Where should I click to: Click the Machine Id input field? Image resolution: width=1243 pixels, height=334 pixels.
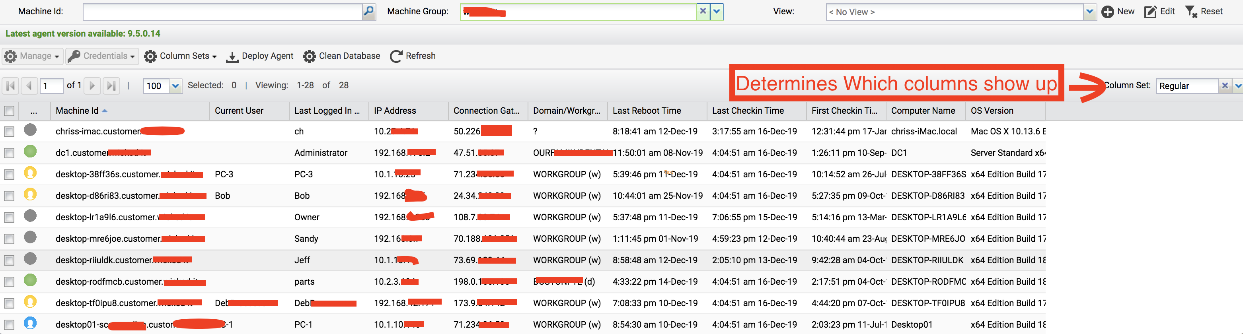(222, 12)
